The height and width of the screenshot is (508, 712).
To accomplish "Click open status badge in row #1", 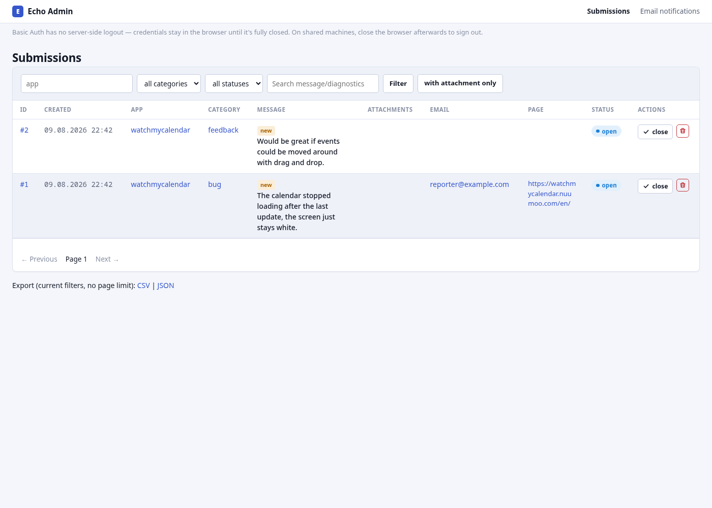I will pyautogui.click(x=606, y=185).
